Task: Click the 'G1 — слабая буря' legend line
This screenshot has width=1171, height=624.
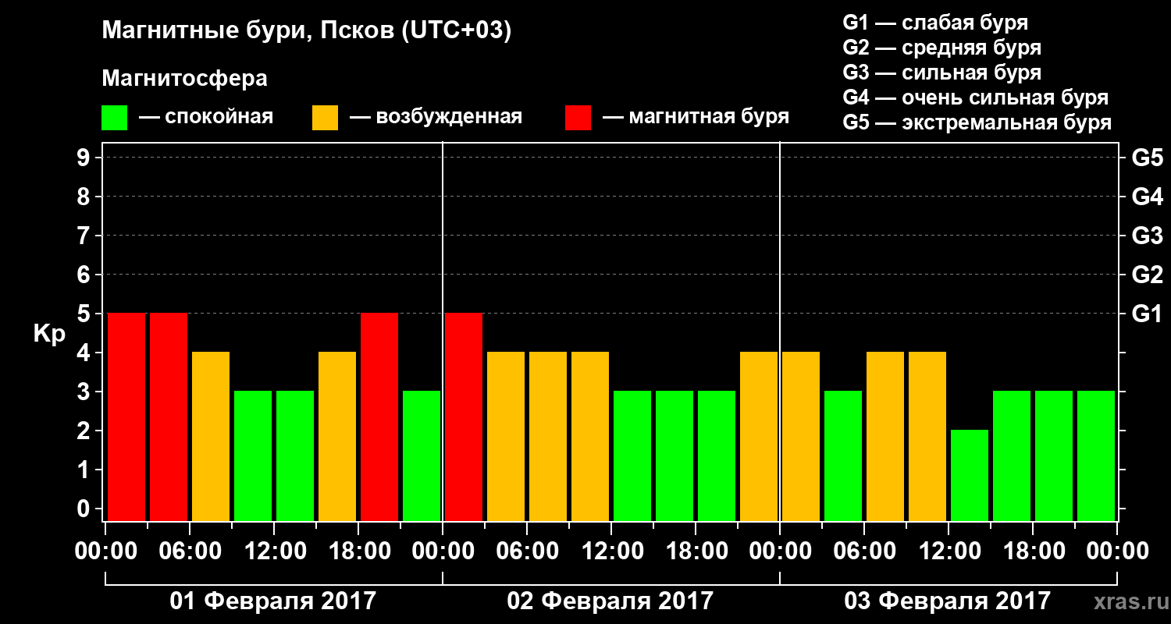Action: pyautogui.click(x=935, y=23)
